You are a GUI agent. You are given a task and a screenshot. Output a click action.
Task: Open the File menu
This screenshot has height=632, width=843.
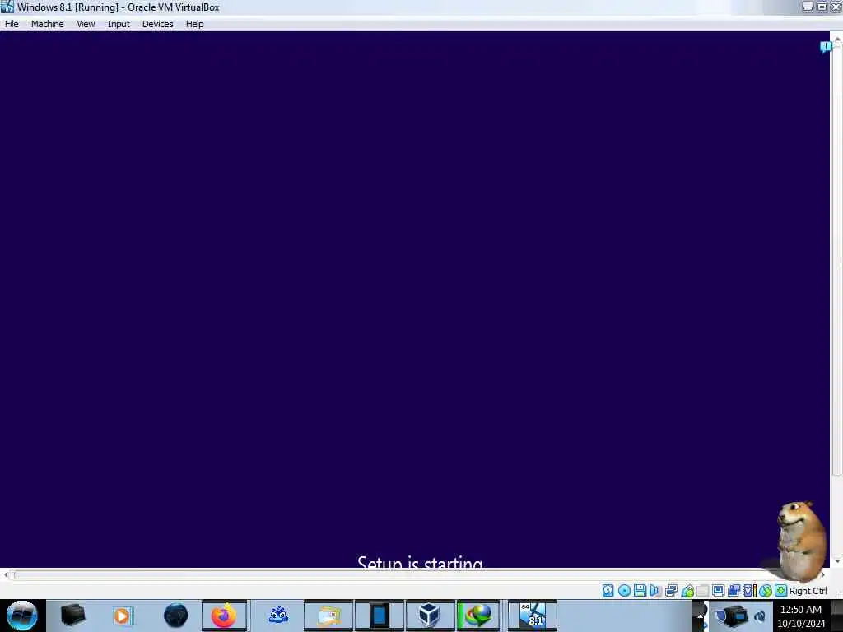tap(12, 24)
